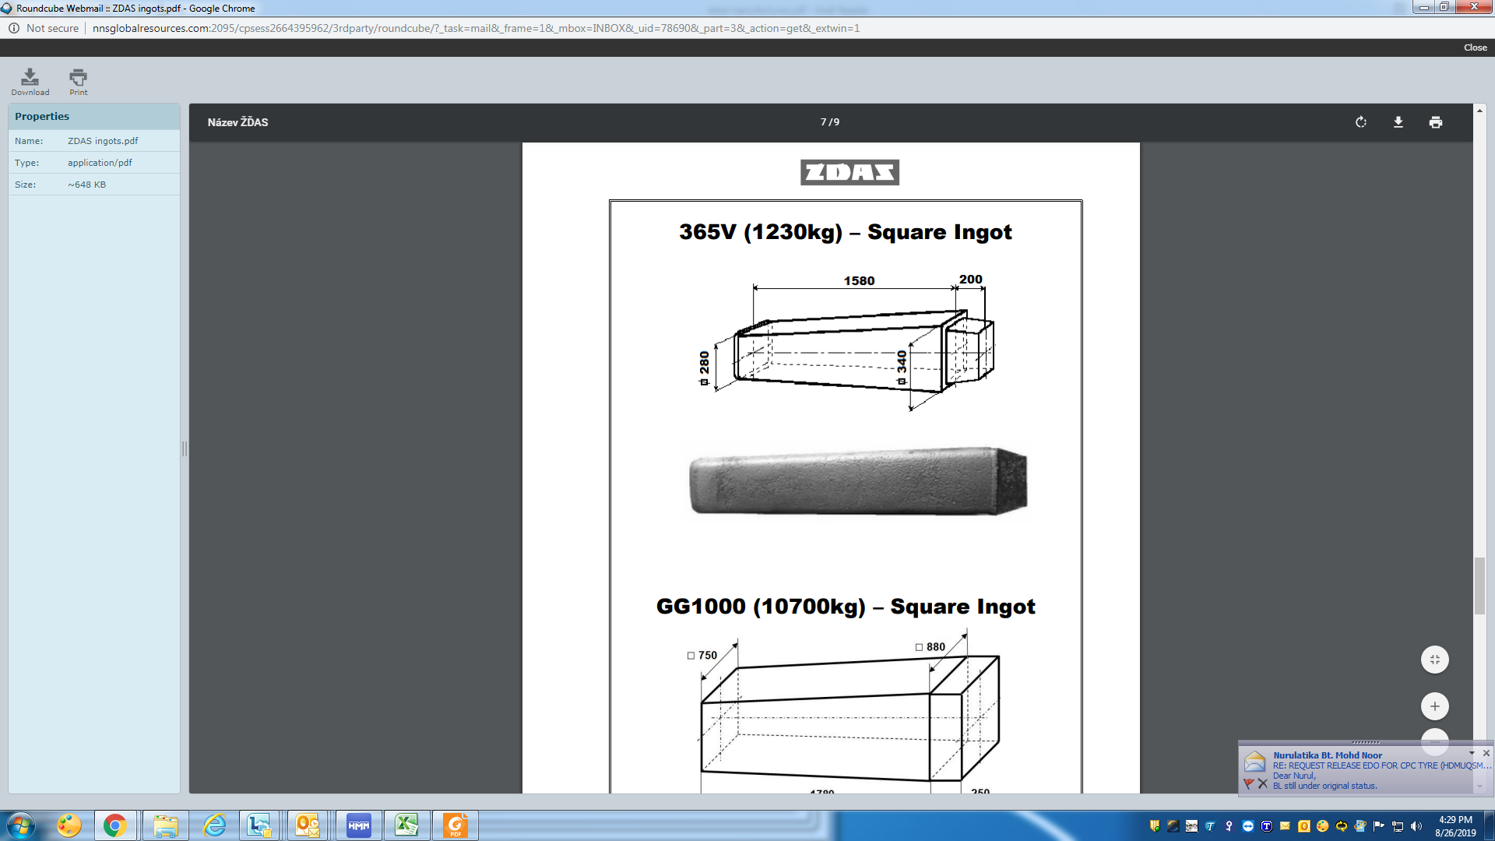The image size is (1495, 841).
Task: Open the Outlook notification options dropdown
Action: (1472, 753)
